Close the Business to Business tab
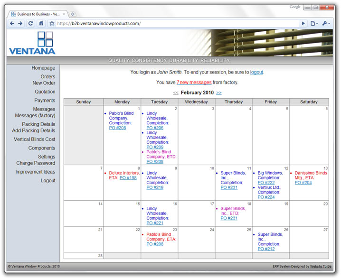The height and width of the screenshot is (278, 341). tap(64, 14)
